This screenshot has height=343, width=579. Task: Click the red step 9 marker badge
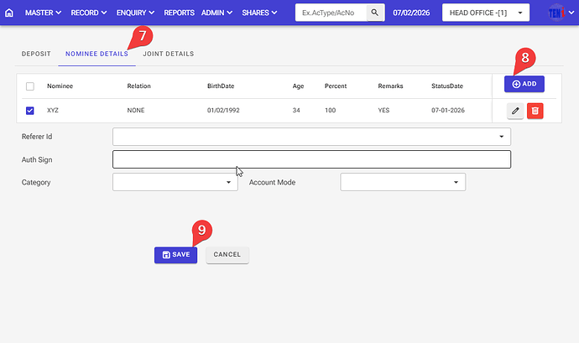(x=201, y=231)
